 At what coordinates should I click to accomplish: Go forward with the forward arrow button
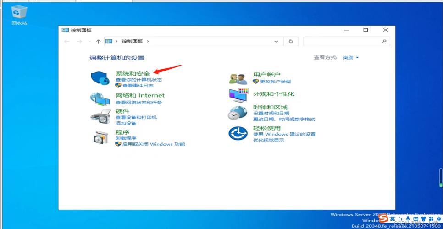(x=79, y=42)
